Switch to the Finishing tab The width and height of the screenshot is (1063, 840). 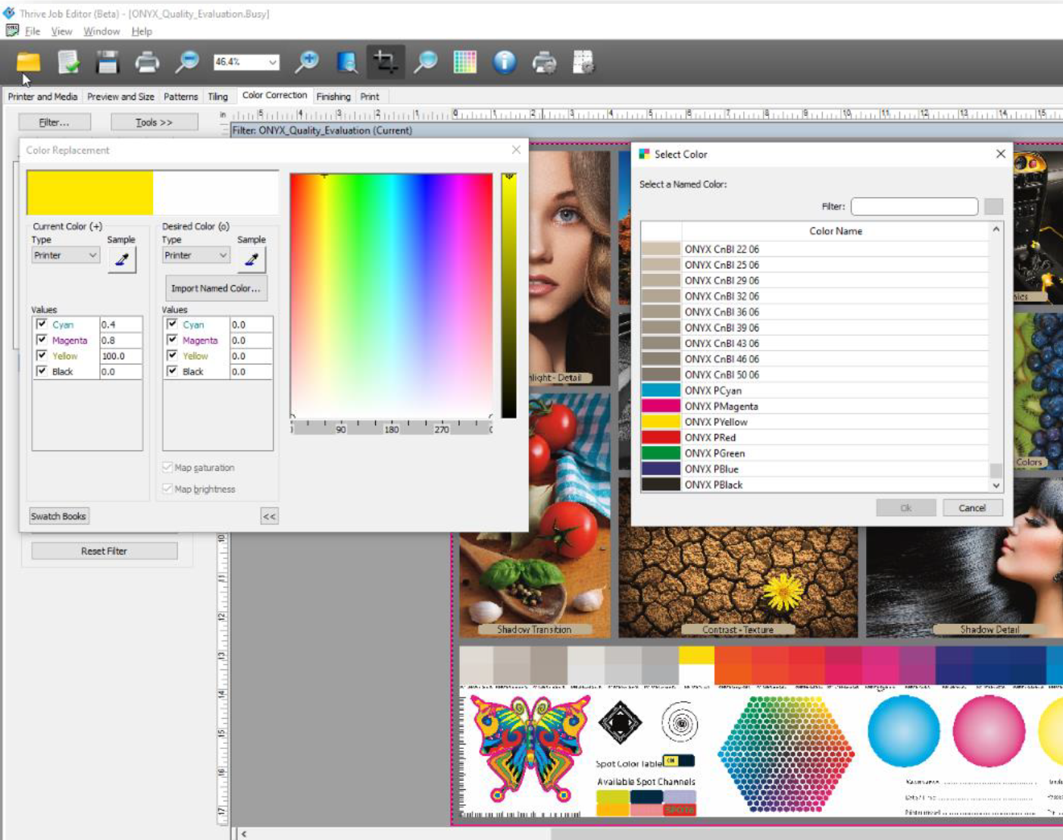pyautogui.click(x=333, y=96)
